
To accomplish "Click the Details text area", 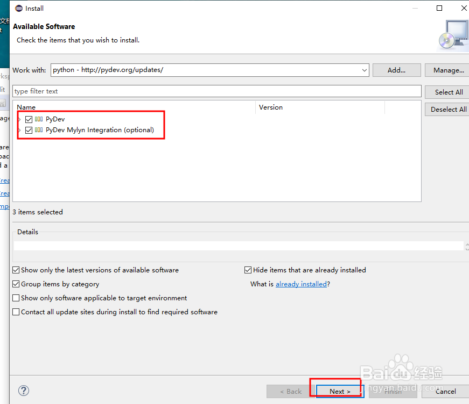I will (x=239, y=246).
